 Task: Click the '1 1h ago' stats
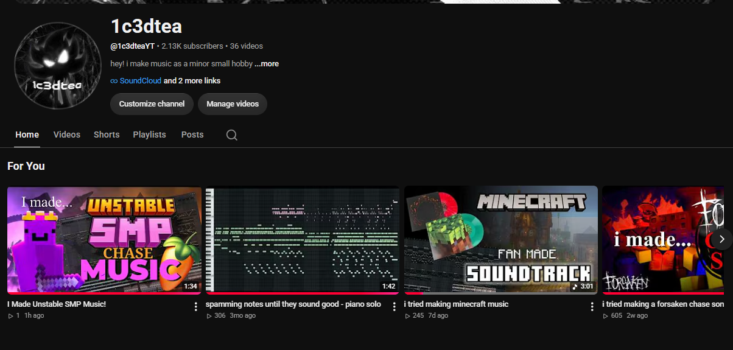coord(26,316)
